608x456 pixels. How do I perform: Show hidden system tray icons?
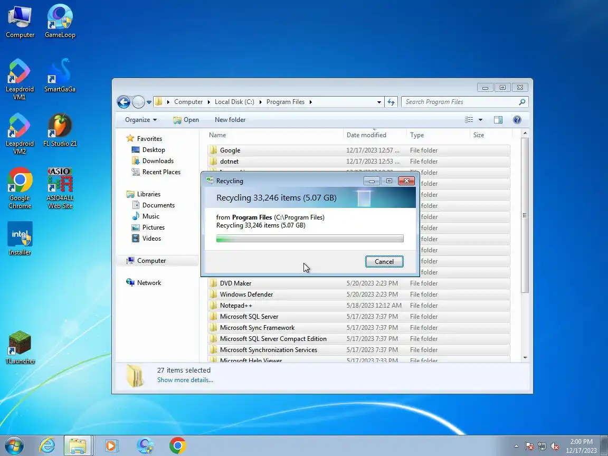click(x=516, y=446)
